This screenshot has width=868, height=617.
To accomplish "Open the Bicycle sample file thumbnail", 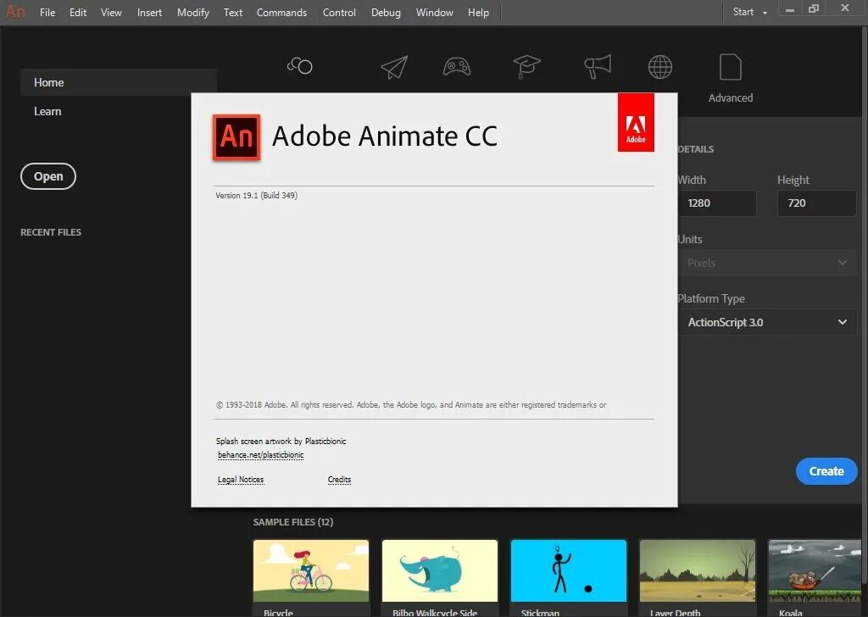I will click(311, 570).
